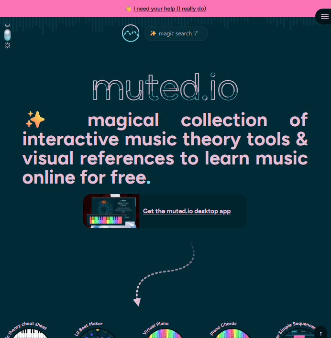331x338 pixels.
Task: Open the Lil Beat Maker tool
Action: point(97,330)
